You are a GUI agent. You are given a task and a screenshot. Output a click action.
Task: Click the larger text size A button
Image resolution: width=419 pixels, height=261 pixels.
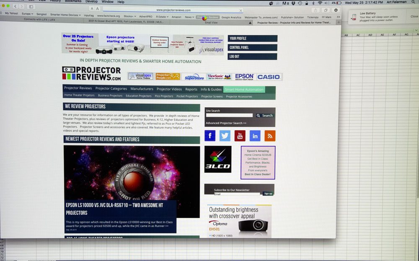98,8
